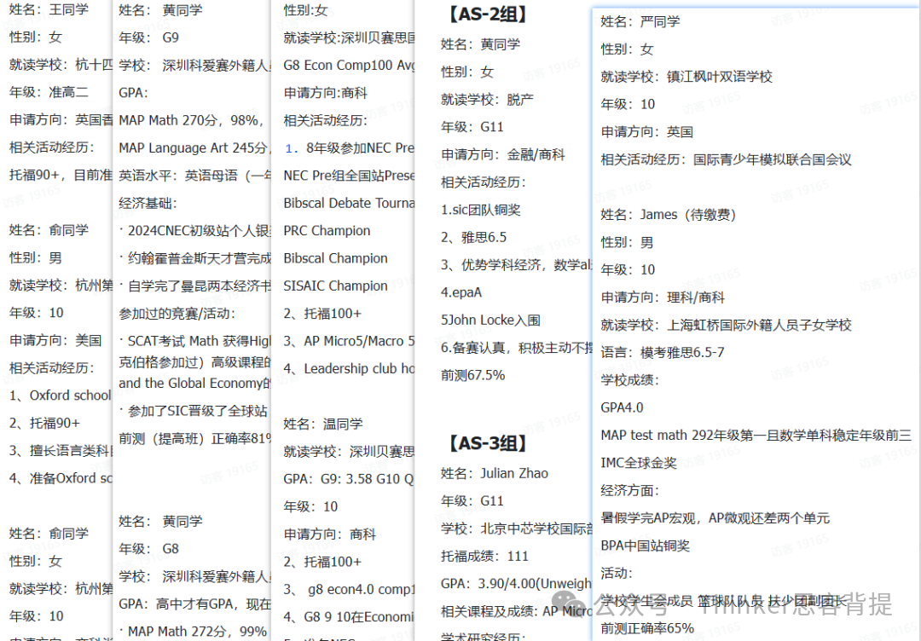This screenshot has height=641, width=921.
Task: Click the '上海虹桥国际外籍人员子女学校' line
Action: coord(726,326)
